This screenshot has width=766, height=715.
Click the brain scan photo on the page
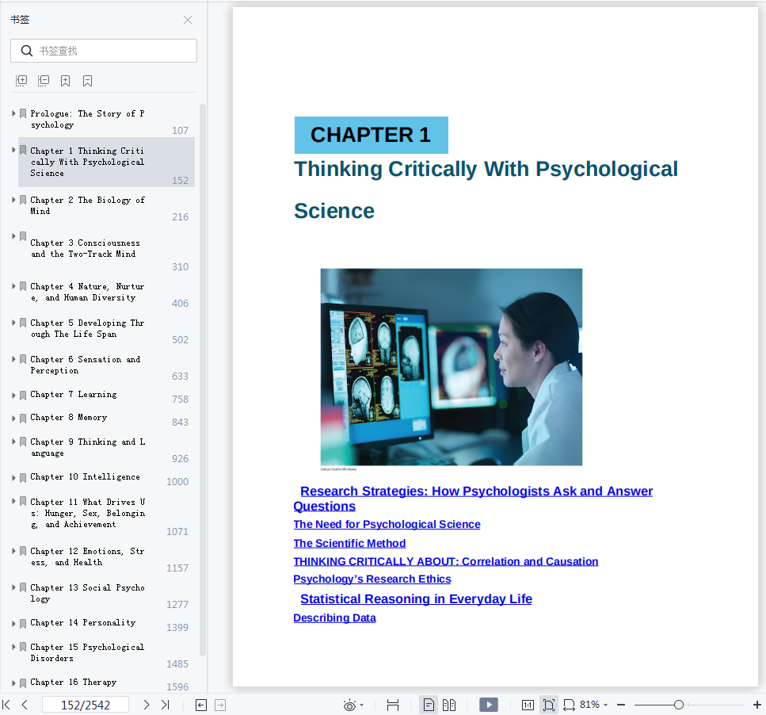[452, 367]
